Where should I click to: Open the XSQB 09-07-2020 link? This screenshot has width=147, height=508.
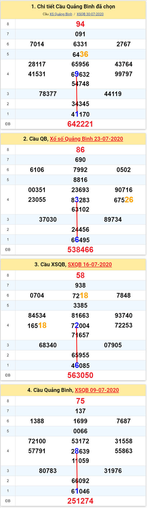tap(97, 390)
